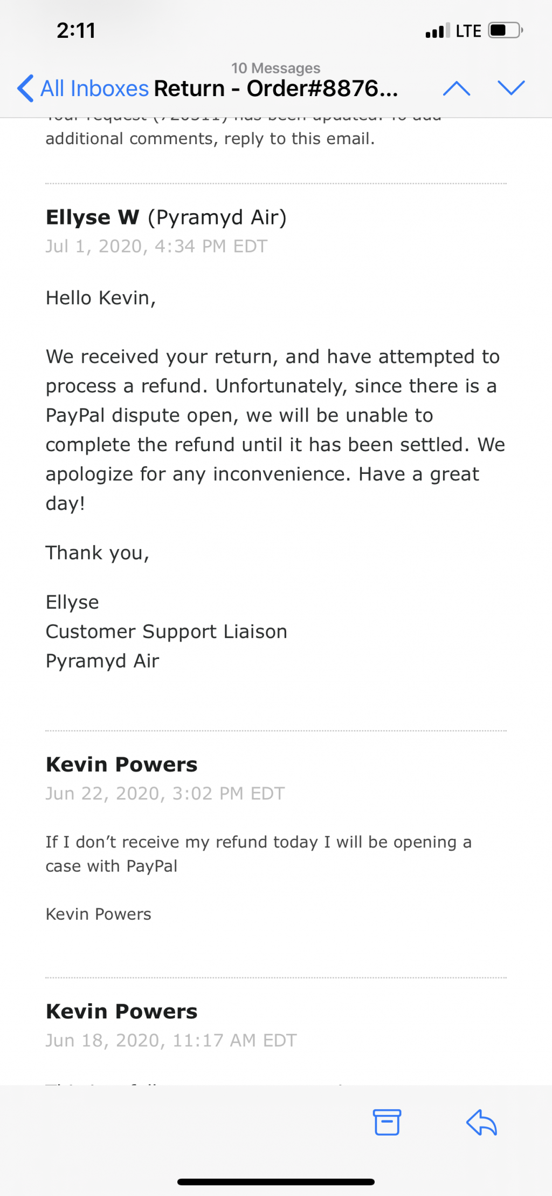
Task: Tap the 2:11 clock in status bar
Action: (x=76, y=31)
